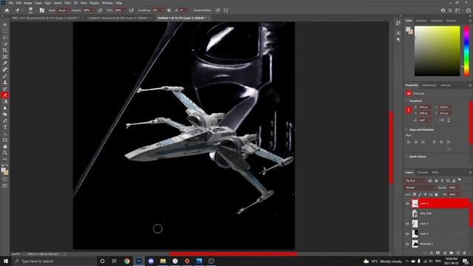The image size is (473, 266).
Task: Hide Layer 4 with its eye icon
Action: coord(407,204)
